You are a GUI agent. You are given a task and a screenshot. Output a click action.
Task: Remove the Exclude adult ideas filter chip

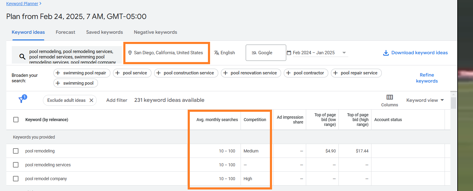pos(91,100)
